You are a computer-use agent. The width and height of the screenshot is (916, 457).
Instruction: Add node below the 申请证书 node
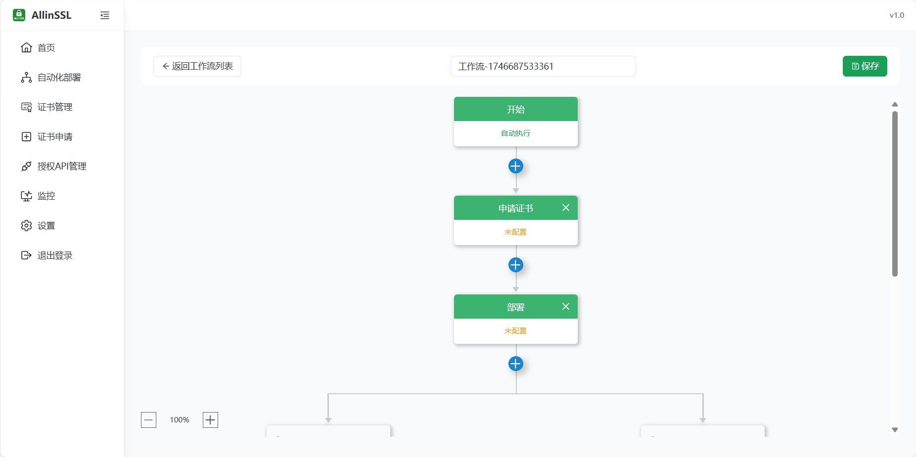click(x=515, y=265)
